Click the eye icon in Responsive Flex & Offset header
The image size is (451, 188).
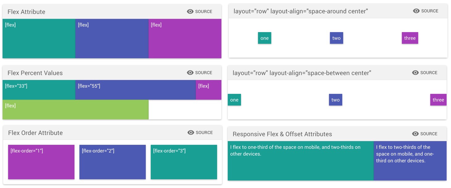click(415, 134)
